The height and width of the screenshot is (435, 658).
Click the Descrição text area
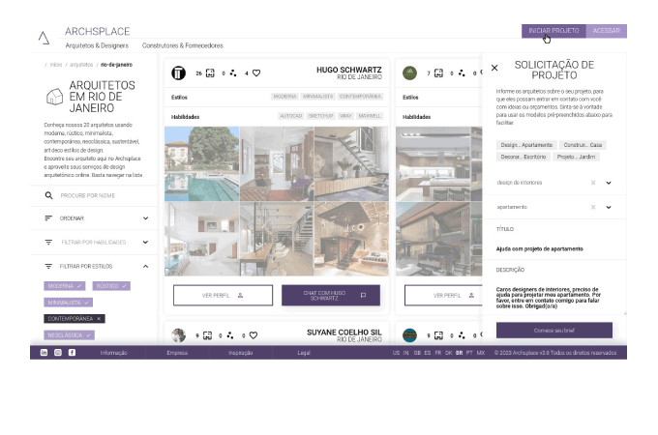[553, 298]
